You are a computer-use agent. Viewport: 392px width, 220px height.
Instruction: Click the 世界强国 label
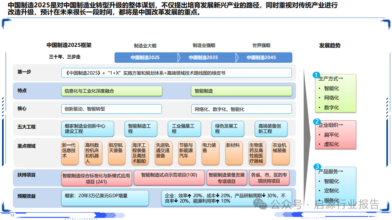[x=261, y=45]
